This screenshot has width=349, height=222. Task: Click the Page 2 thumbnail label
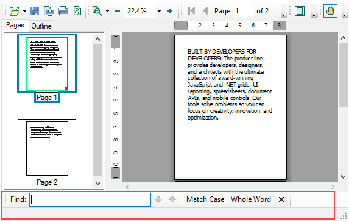tap(47, 182)
